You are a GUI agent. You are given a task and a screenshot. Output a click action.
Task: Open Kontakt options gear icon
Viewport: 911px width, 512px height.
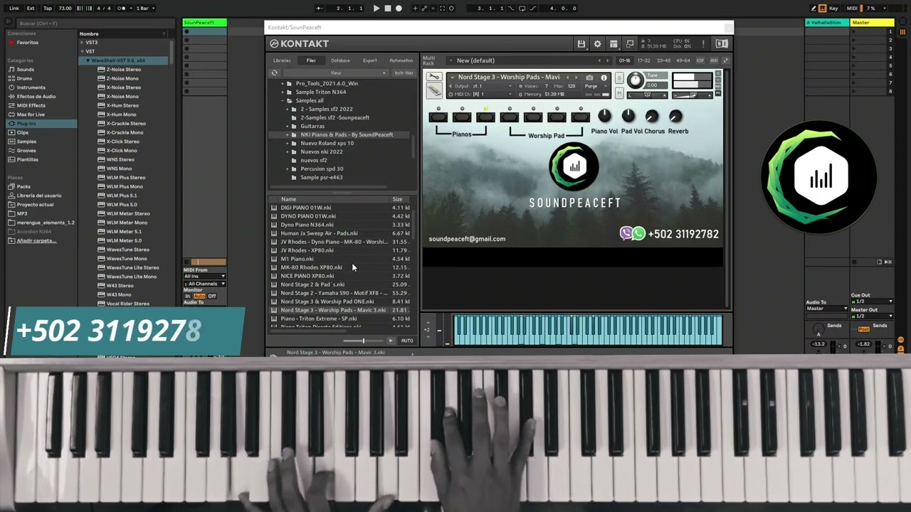tap(598, 44)
